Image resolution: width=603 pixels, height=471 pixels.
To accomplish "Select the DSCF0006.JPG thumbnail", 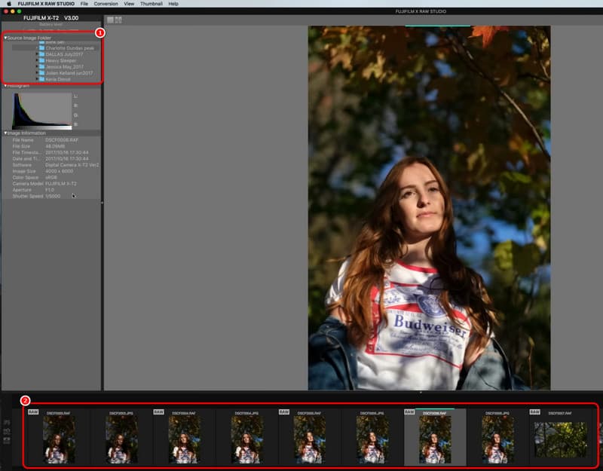I will point(497,439).
